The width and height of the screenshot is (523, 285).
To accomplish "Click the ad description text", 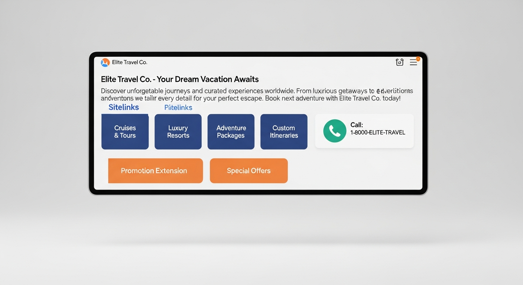I will [256, 95].
